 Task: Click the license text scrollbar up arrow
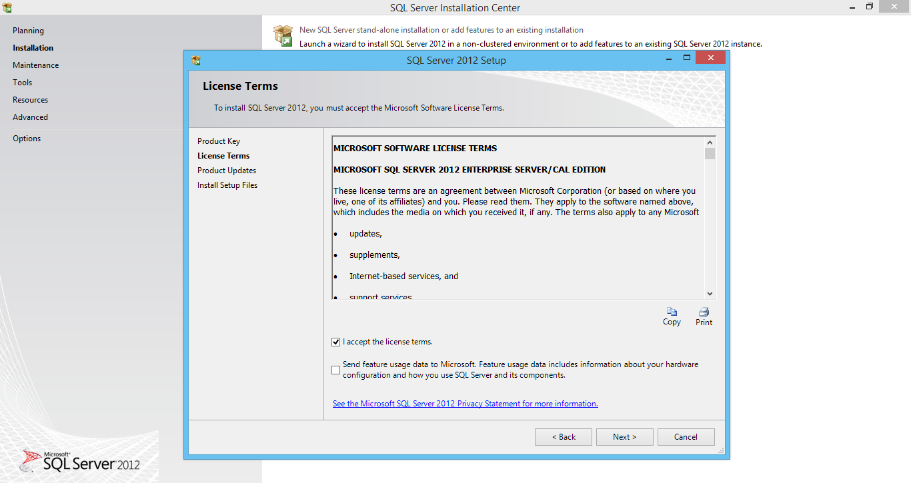[x=710, y=143]
